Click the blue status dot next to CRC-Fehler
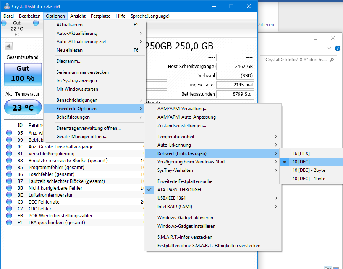The height and width of the screenshot is (269, 343). (x=8, y=209)
